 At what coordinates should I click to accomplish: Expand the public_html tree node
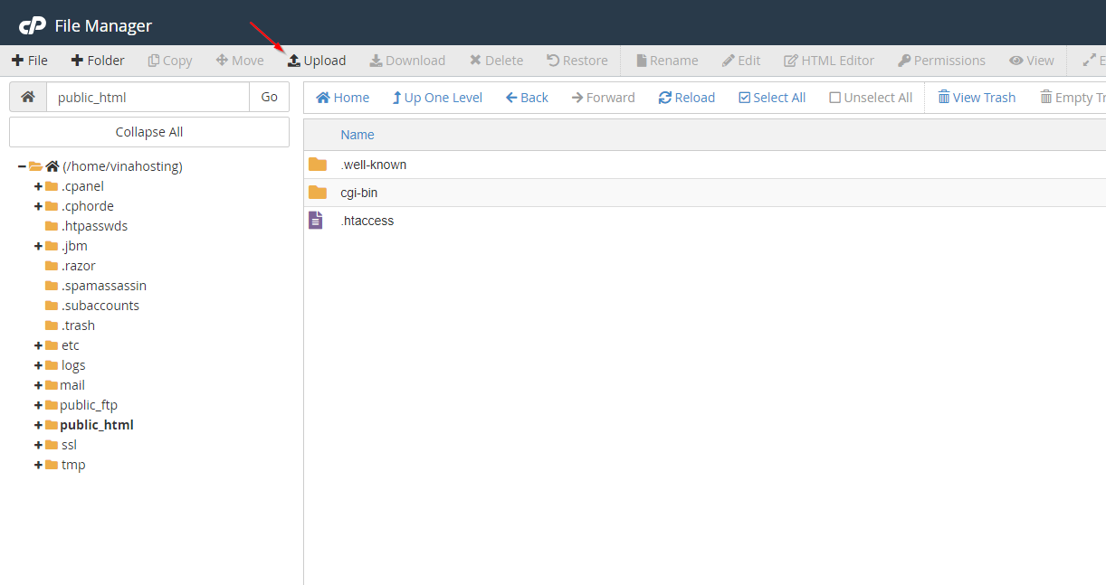(x=38, y=425)
